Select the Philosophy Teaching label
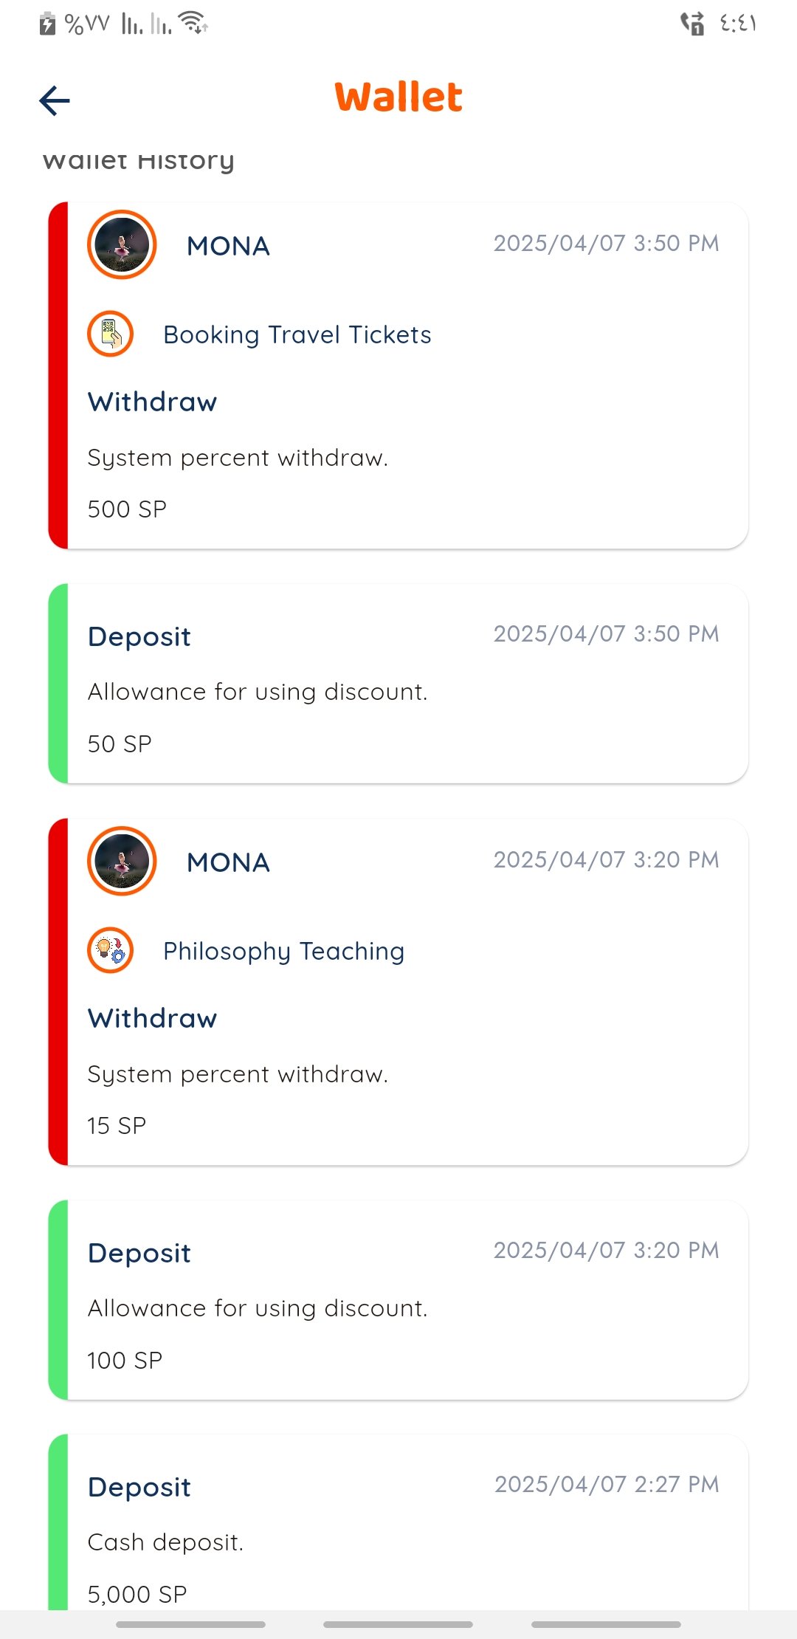 pos(284,951)
